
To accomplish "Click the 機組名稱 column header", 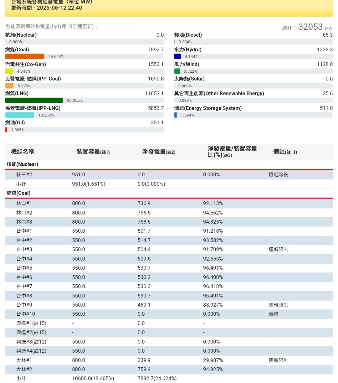I will click(x=23, y=152).
